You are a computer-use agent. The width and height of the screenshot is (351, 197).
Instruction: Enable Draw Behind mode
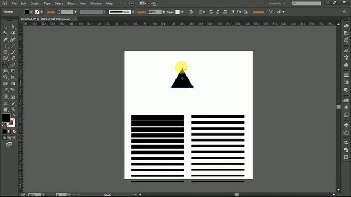pos(9,138)
